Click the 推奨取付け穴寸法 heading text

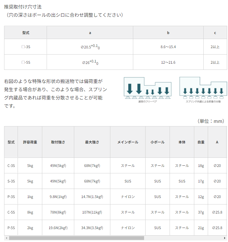[x=23, y=6]
